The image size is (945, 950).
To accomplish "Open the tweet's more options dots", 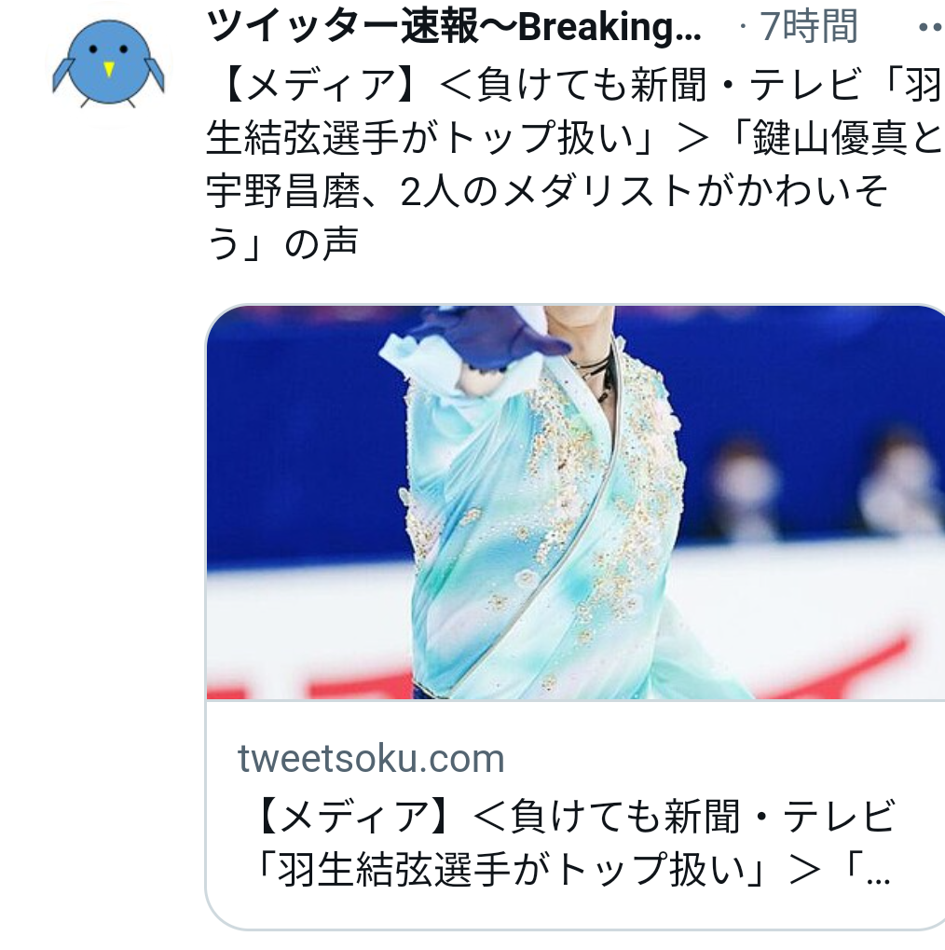I will tap(932, 27).
